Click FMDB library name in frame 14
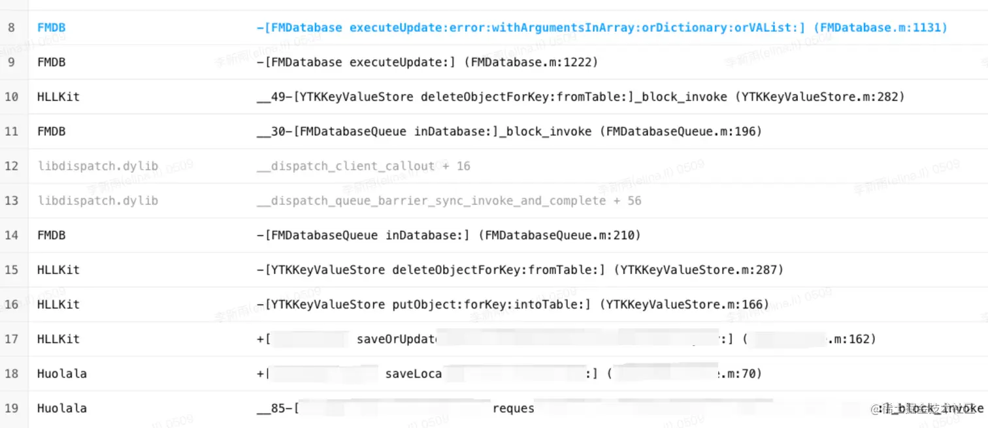The image size is (988, 428). pyautogui.click(x=52, y=235)
